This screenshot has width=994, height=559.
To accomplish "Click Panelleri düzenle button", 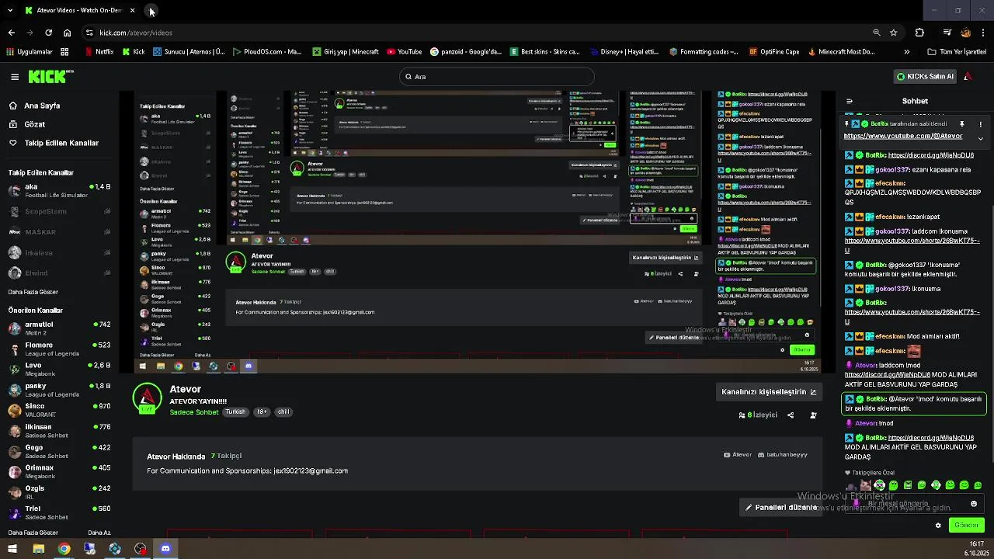I will 781,508.
